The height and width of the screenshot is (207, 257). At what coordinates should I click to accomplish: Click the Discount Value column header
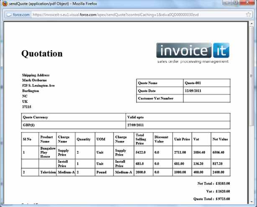pos(163,139)
